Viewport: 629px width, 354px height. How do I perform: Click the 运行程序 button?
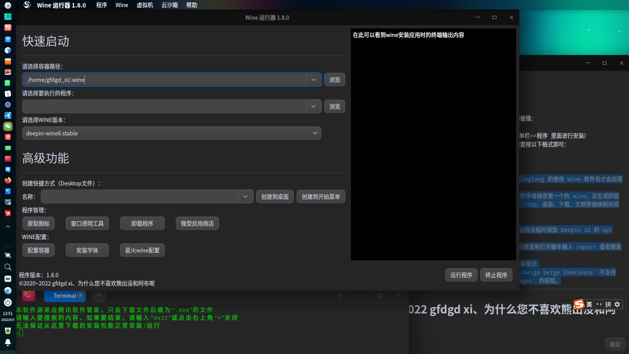point(461,275)
